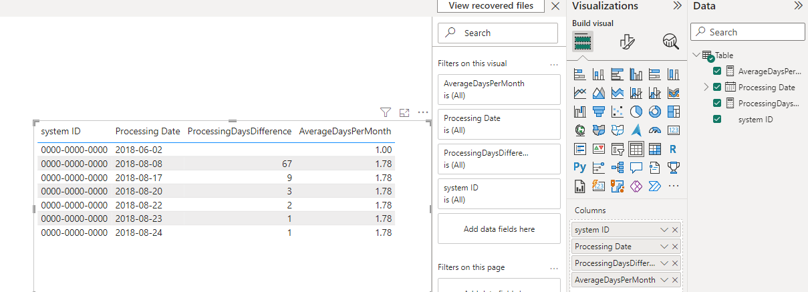Open dropdown for system ID column field

[664, 230]
